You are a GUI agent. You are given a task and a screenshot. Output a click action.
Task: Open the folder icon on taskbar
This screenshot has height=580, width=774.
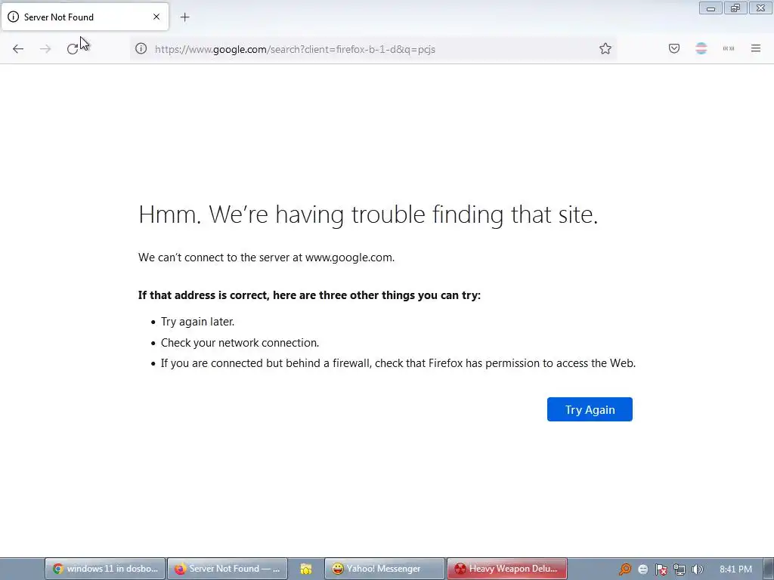(305, 569)
